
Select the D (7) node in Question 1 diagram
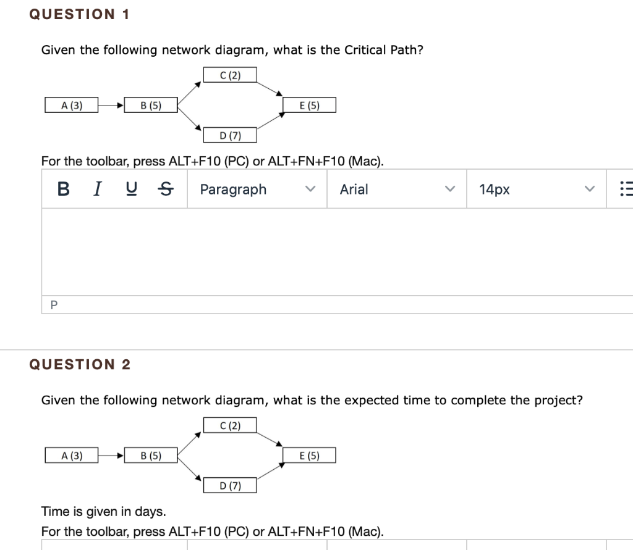(x=230, y=135)
